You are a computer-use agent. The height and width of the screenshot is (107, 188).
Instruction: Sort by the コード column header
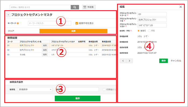pos(10,42)
